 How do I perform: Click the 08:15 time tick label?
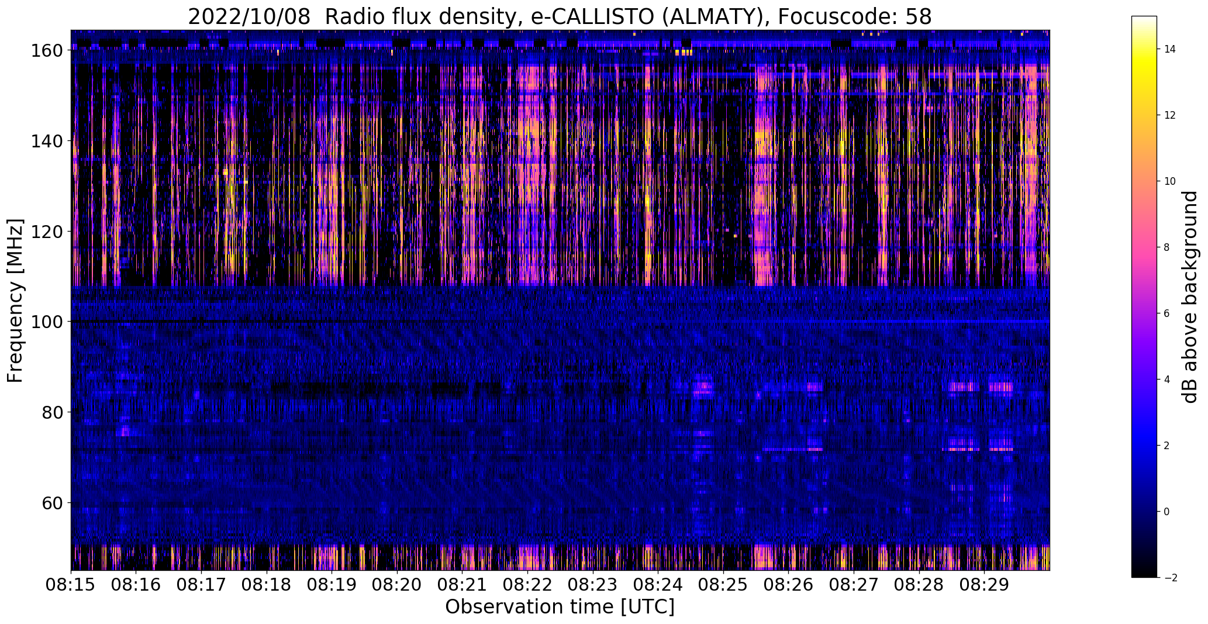(x=71, y=585)
